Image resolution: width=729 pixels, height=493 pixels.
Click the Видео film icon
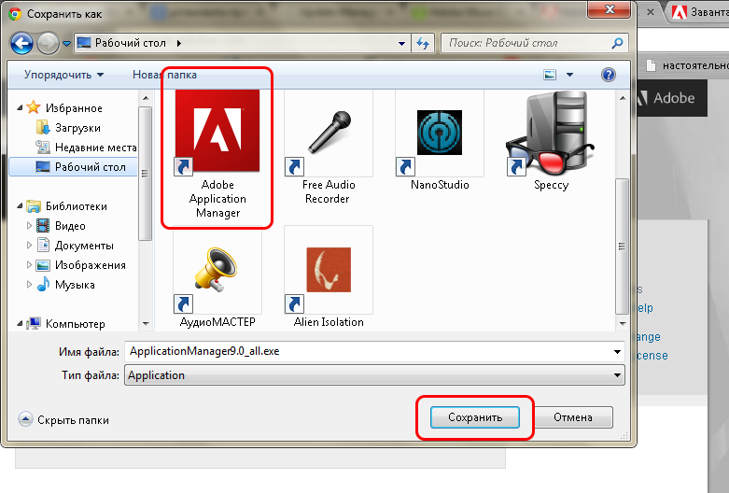[x=43, y=226]
